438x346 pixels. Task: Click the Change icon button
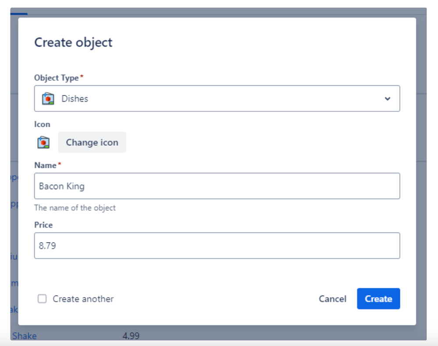pos(92,142)
